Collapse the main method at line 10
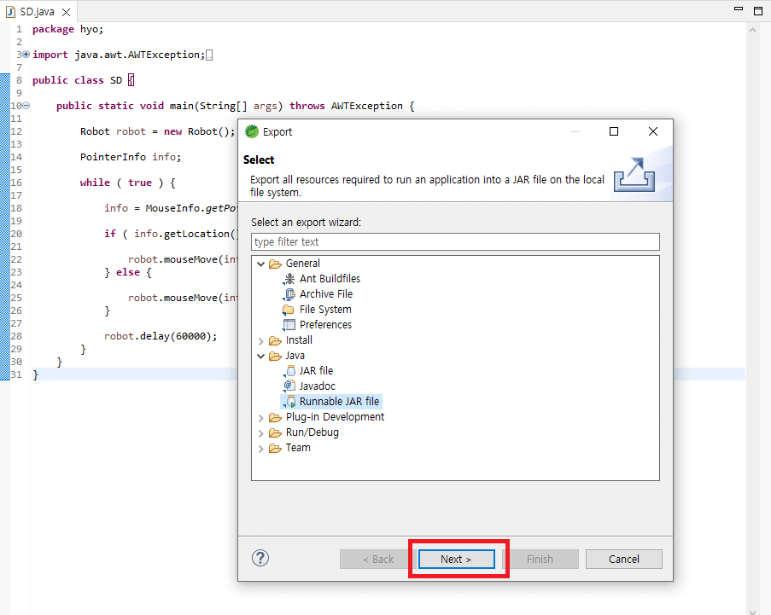Screen dimensions: 771x615 pyautogui.click(x=26, y=106)
